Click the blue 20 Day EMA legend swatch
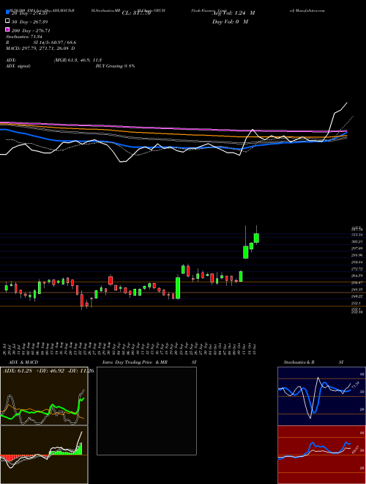 pos(8,12)
